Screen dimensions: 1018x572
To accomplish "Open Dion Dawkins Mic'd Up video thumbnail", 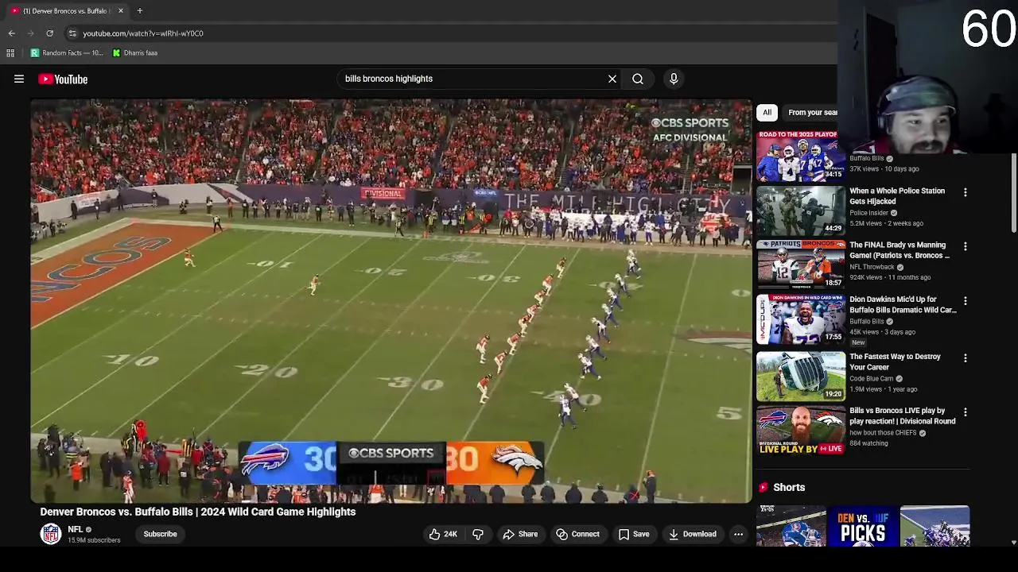I will click(800, 319).
